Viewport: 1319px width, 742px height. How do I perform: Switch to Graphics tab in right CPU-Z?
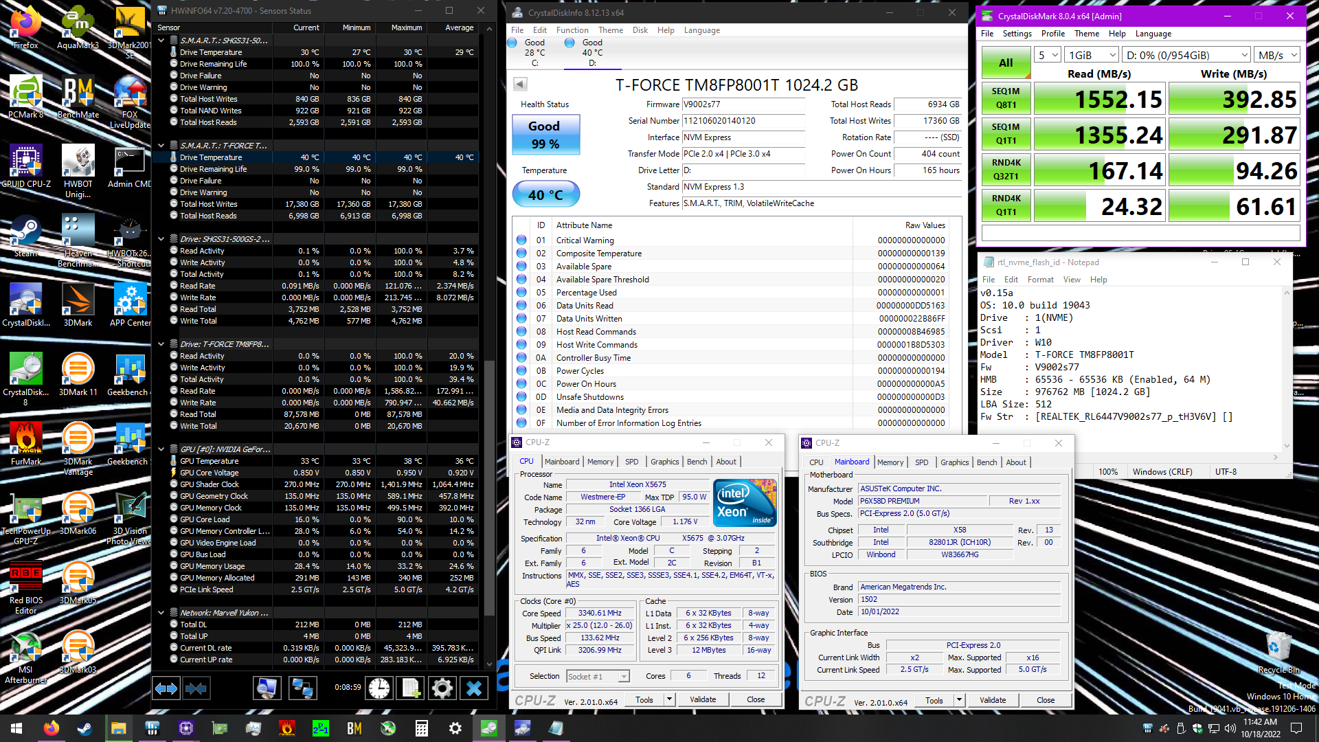coord(954,462)
